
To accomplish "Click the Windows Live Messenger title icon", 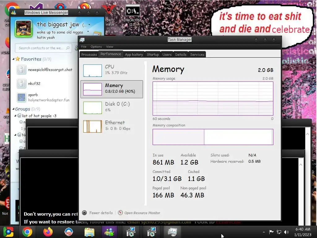I will (x=14, y=12).
